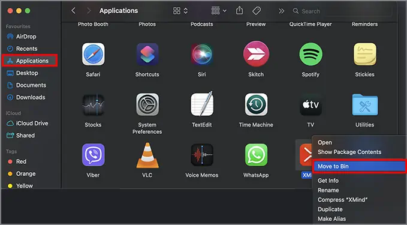Click the Viber app icon
This screenshot has width=407, height=225.
93,155
